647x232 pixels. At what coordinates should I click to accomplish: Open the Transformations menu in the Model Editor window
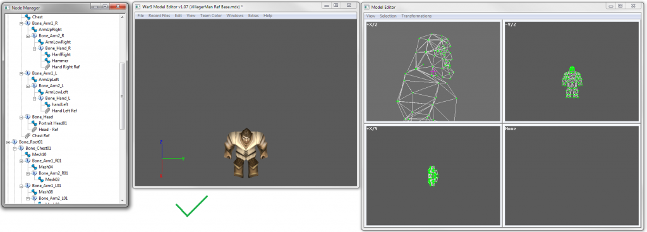416,16
